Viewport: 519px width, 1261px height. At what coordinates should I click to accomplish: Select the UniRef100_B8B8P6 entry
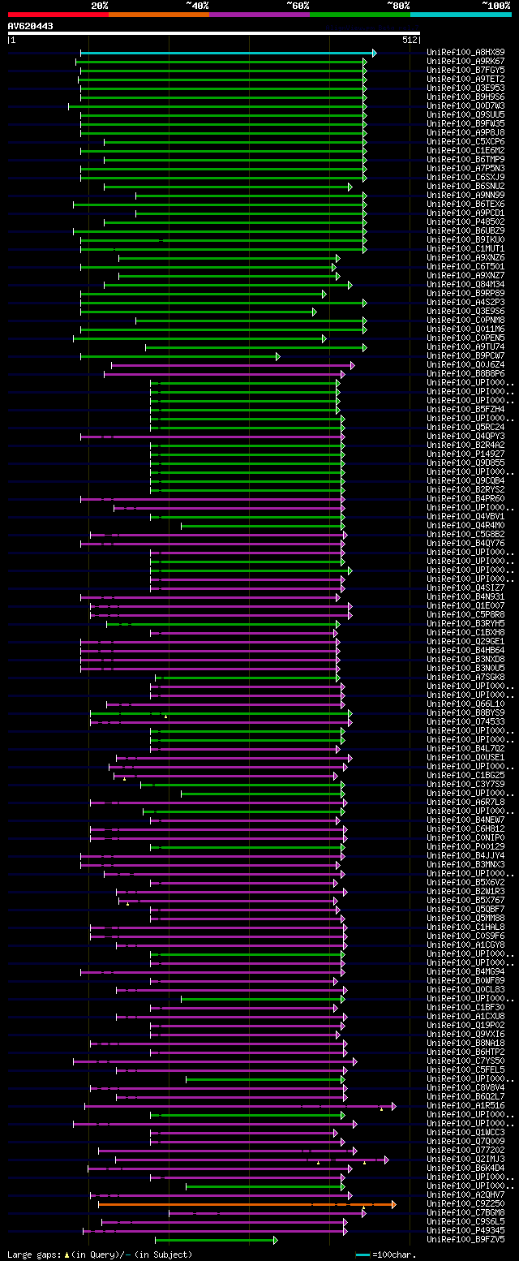[x=465, y=374]
